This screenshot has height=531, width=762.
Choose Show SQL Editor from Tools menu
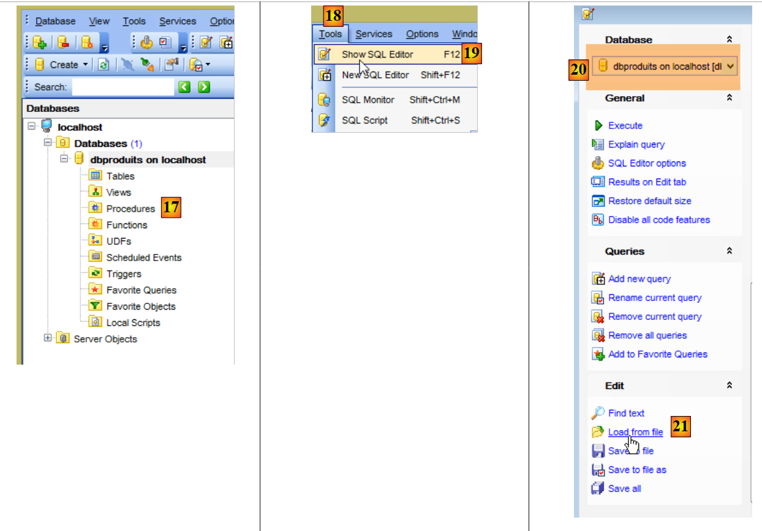[x=377, y=54]
